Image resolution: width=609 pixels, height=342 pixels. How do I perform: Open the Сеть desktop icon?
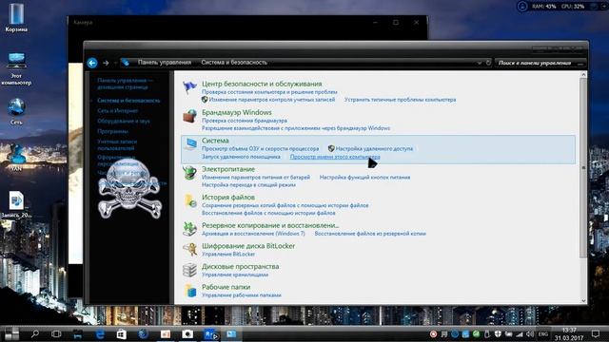(16, 111)
